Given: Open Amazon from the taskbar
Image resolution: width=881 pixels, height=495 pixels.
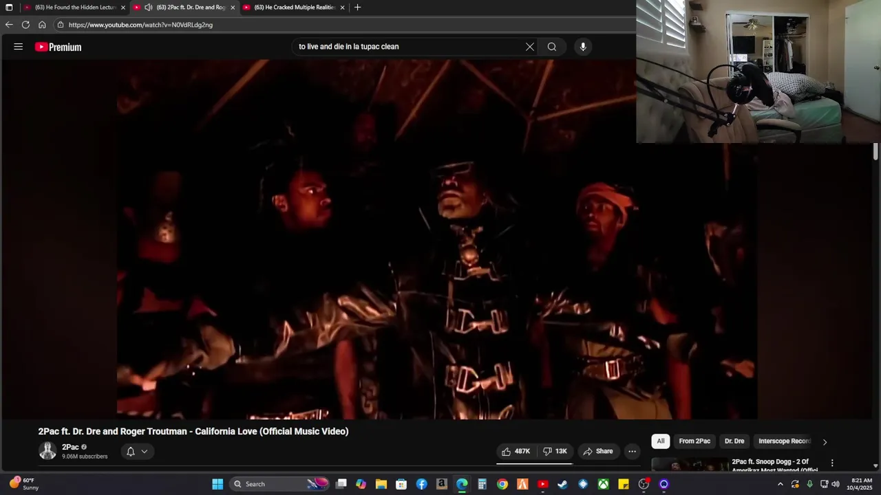Looking at the screenshot, I should [442, 484].
